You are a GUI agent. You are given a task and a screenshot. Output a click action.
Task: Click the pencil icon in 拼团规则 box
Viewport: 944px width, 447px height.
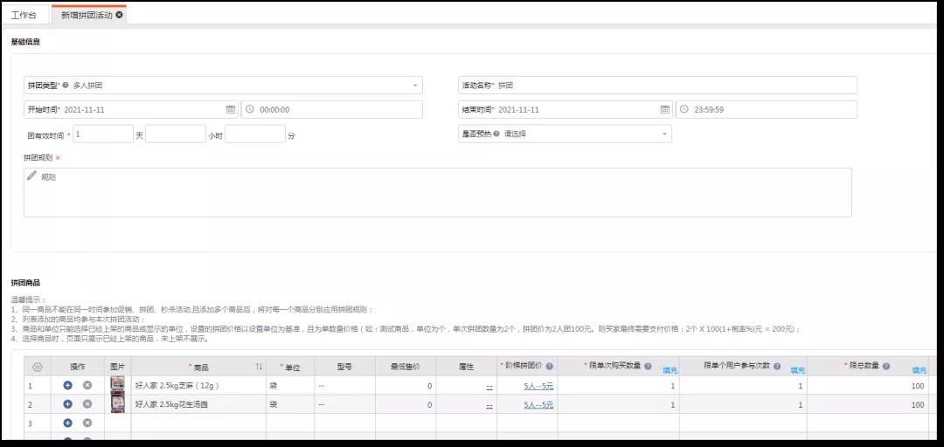coord(32,175)
